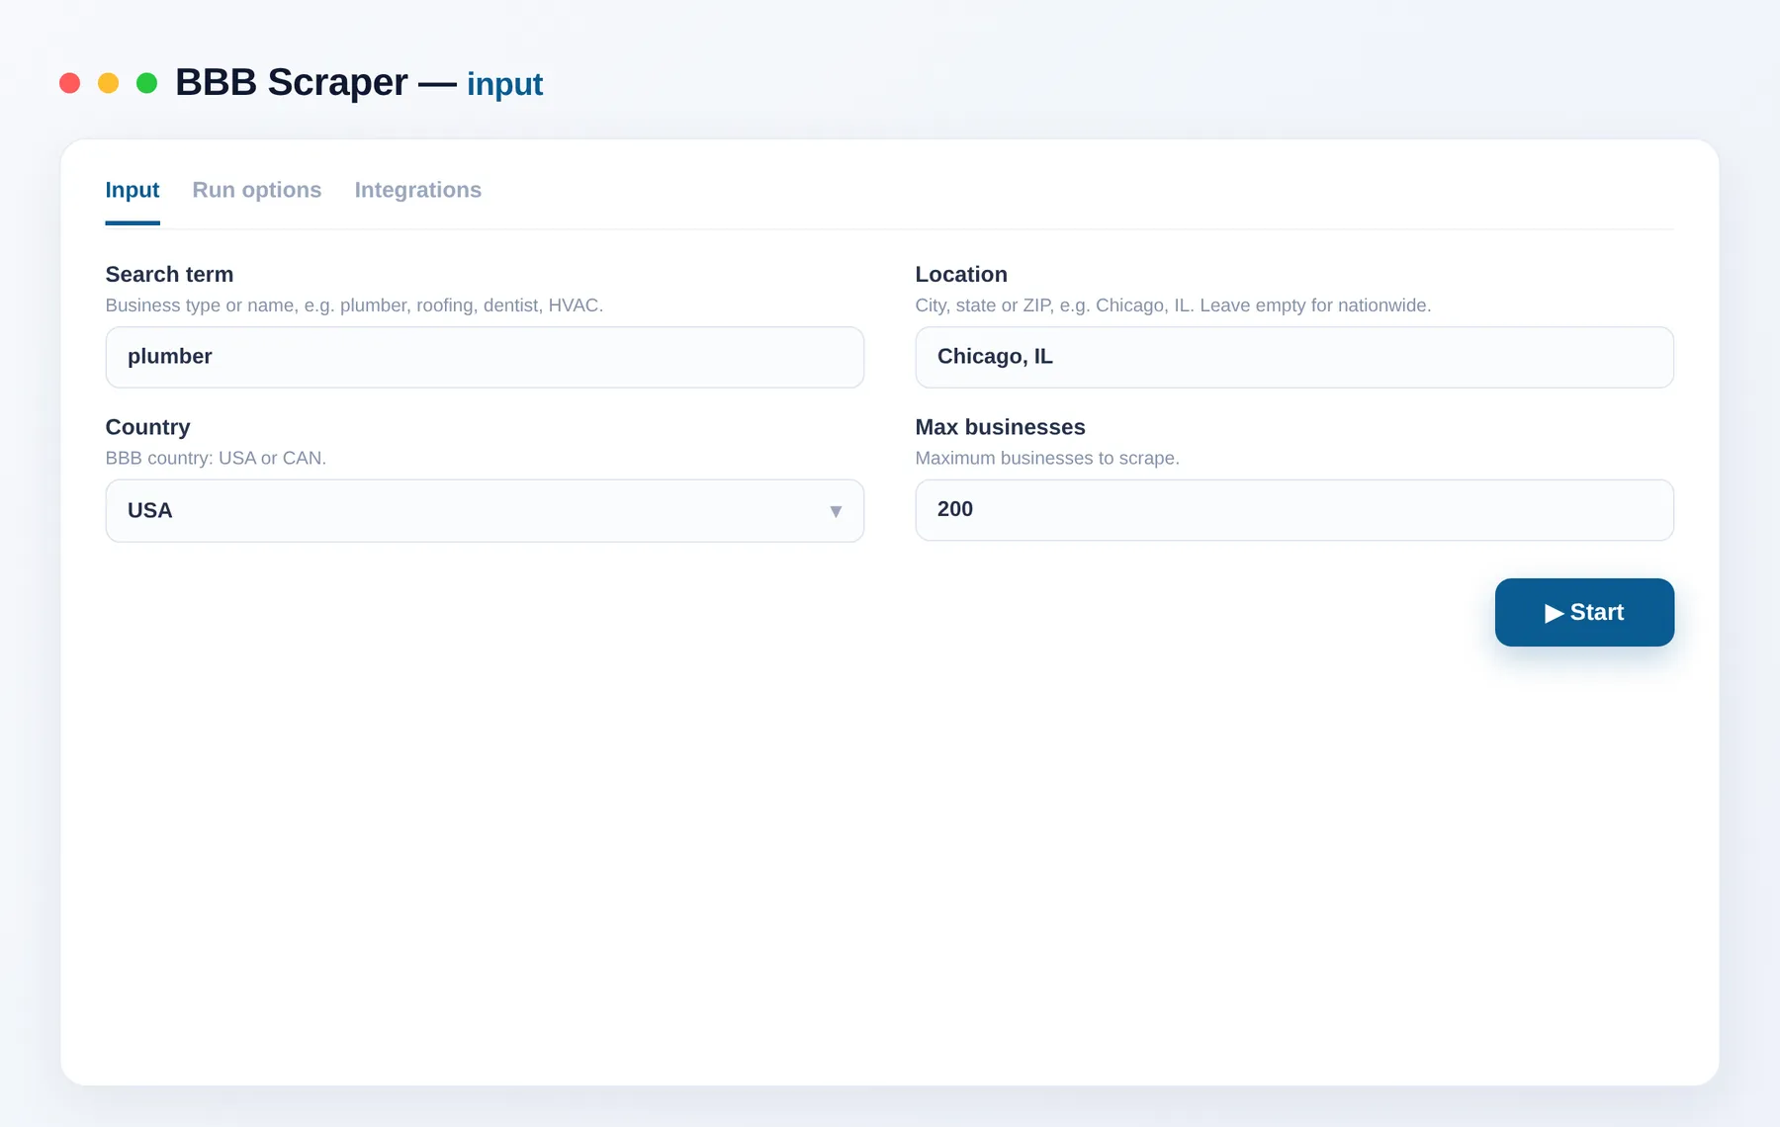Click the yellow minimize window dot
This screenshot has height=1127, width=1780.
point(108,83)
